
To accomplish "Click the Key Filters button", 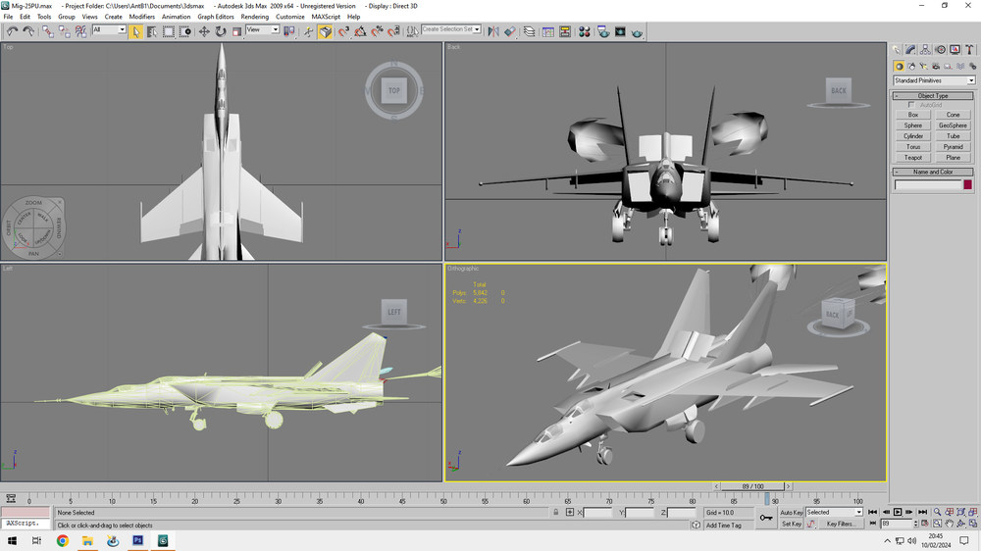I will pyautogui.click(x=841, y=524).
